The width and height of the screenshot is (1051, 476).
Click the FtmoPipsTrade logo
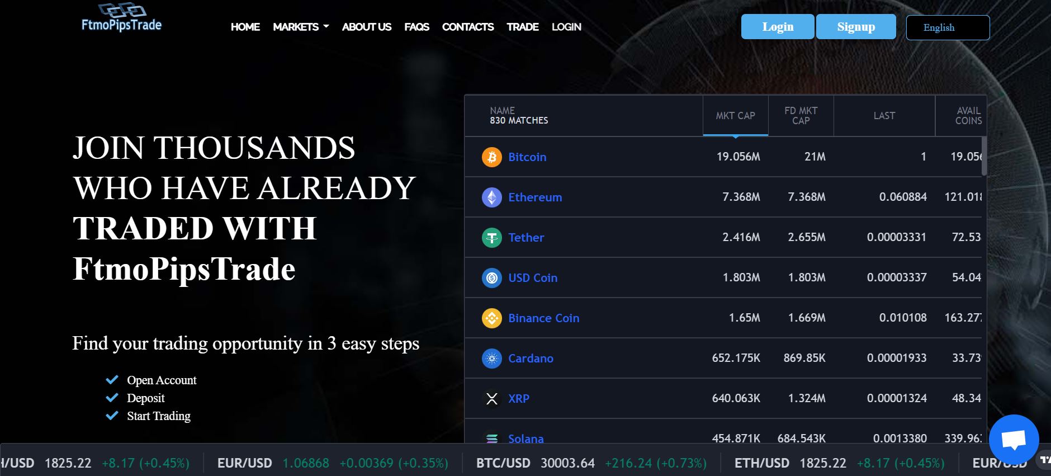coord(121,18)
